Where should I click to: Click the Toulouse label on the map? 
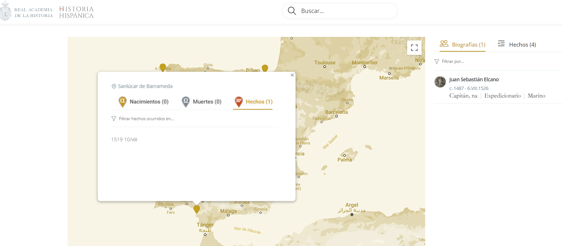pos(325,62)
